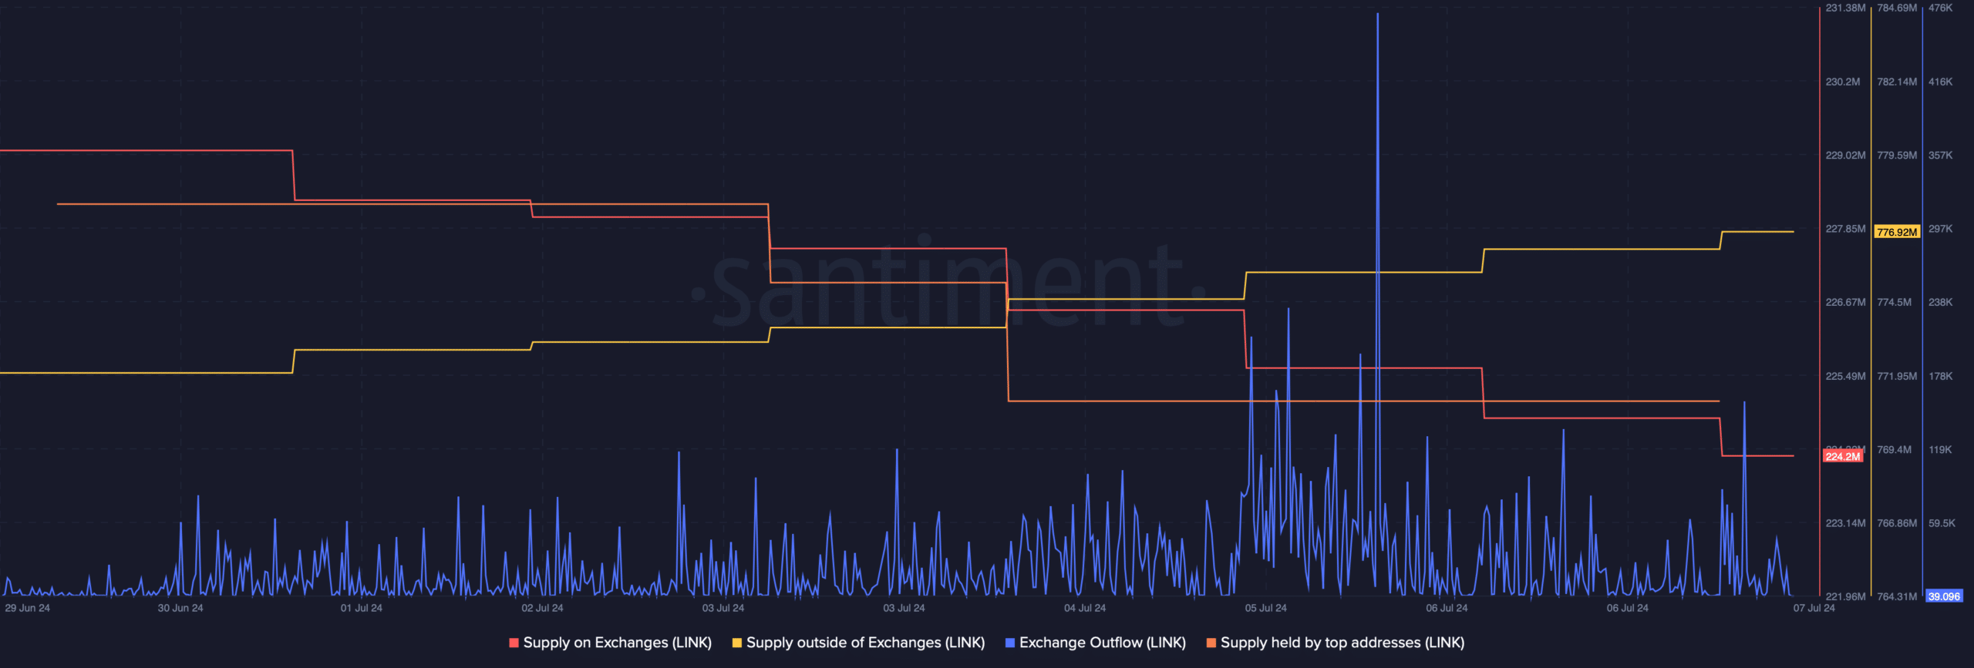Screen dimensions: 1974x668
Task: Click the orange swatch beside Supply held by top addresses
Action: click(1211, 643)
